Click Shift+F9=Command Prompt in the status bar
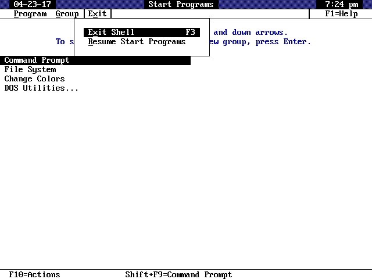The image size is (372, 279). [x=178, y=274]
